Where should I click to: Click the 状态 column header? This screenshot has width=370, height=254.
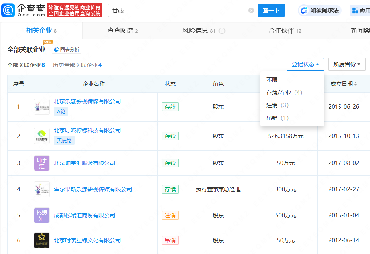point(170,84)
